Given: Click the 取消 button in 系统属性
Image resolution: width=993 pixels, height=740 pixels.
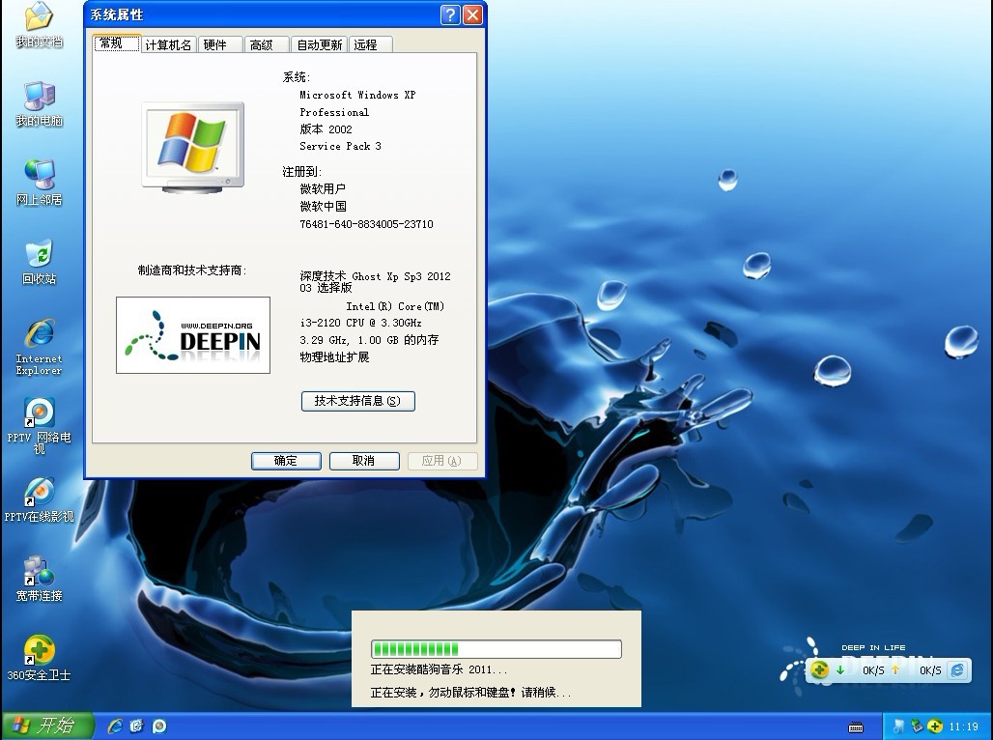Looking at the screenshot, I should coord(364,461).
